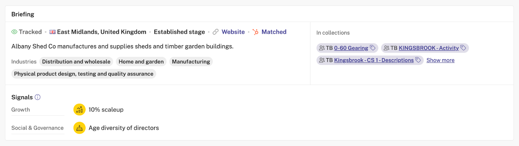Select the Distribution and wholesale industry tag

[x=76, y=62]
